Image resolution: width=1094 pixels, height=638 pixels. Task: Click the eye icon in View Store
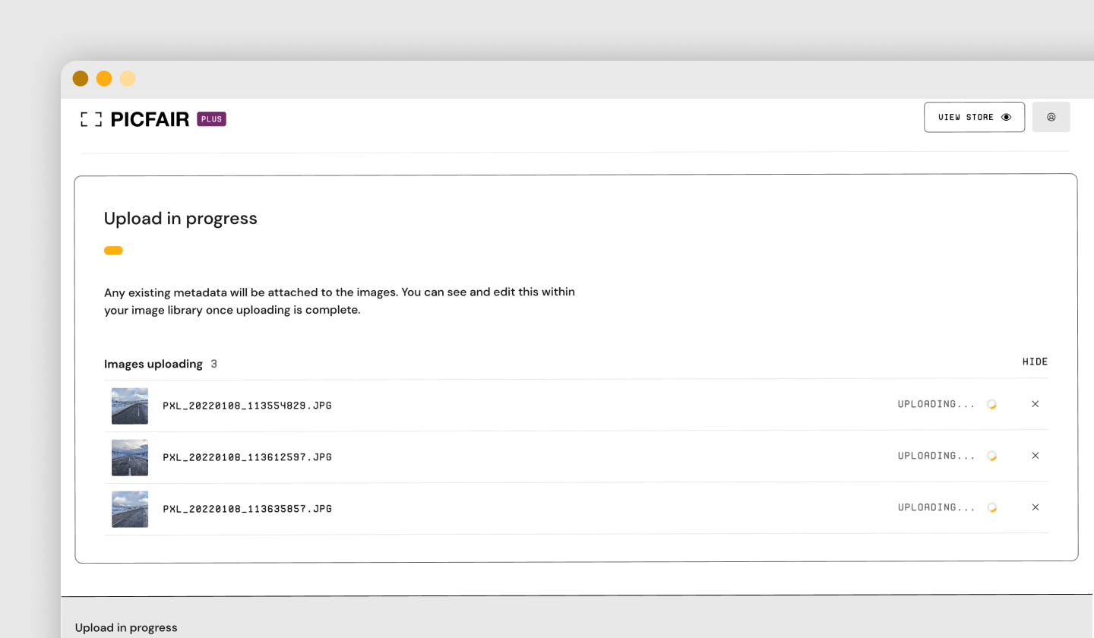point(1007,117)
